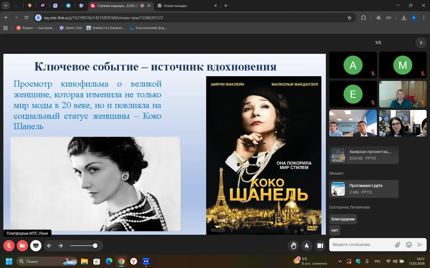Open the weather widget showing 5°C
The height and width of the screenshot is (268, 430).
point(310,261)
